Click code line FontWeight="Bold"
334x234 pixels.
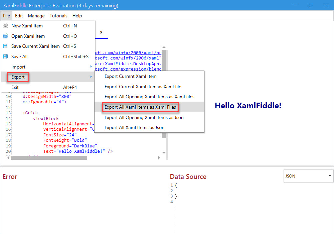(65, 140)
